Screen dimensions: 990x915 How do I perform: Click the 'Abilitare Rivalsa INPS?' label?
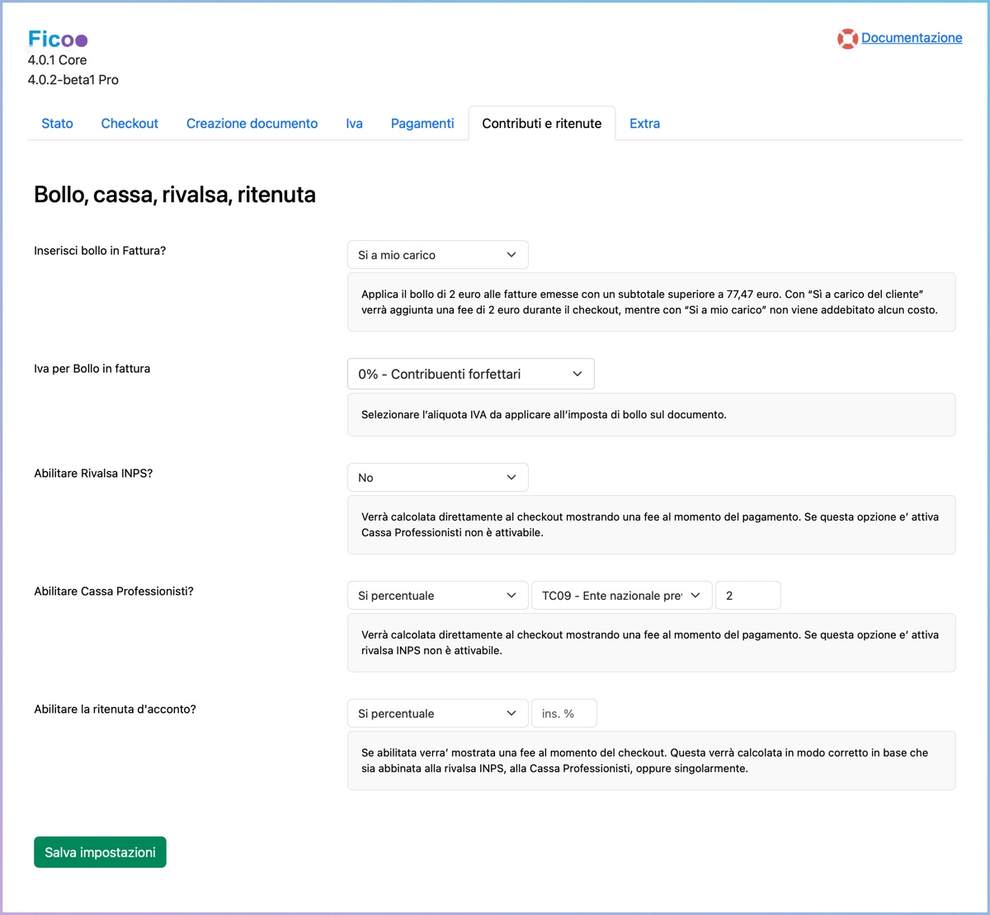tap(93, 474)
